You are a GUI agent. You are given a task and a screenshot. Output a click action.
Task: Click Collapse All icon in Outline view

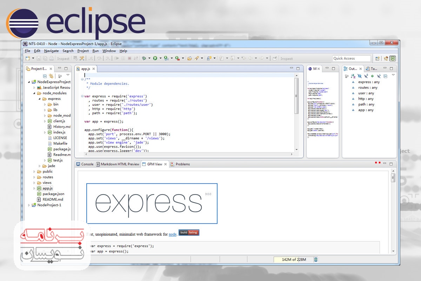click(386, 76)
